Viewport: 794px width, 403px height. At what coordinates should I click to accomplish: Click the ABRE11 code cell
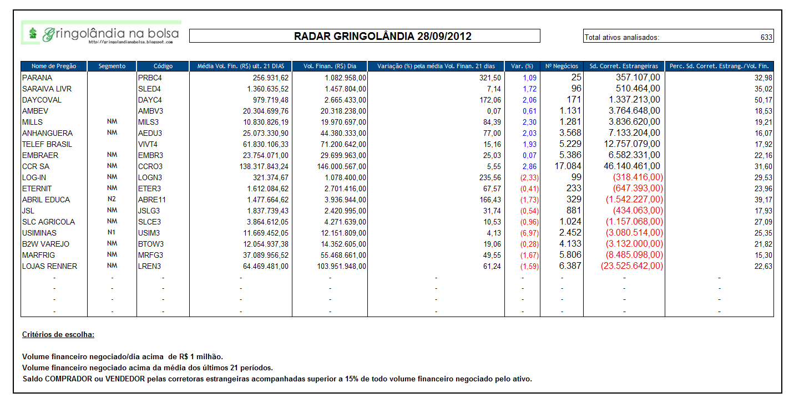click(x=152, y=200)
